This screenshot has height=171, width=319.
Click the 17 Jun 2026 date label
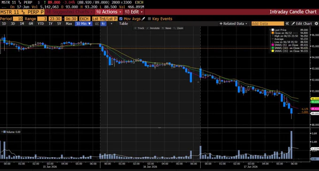click(251, 166)
